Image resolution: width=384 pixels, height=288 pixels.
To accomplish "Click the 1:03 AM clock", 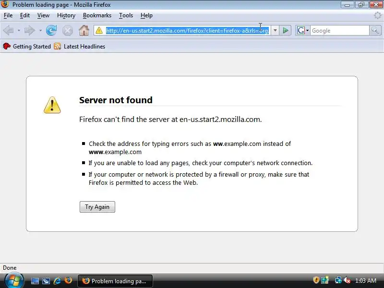I will coord(366,281).
